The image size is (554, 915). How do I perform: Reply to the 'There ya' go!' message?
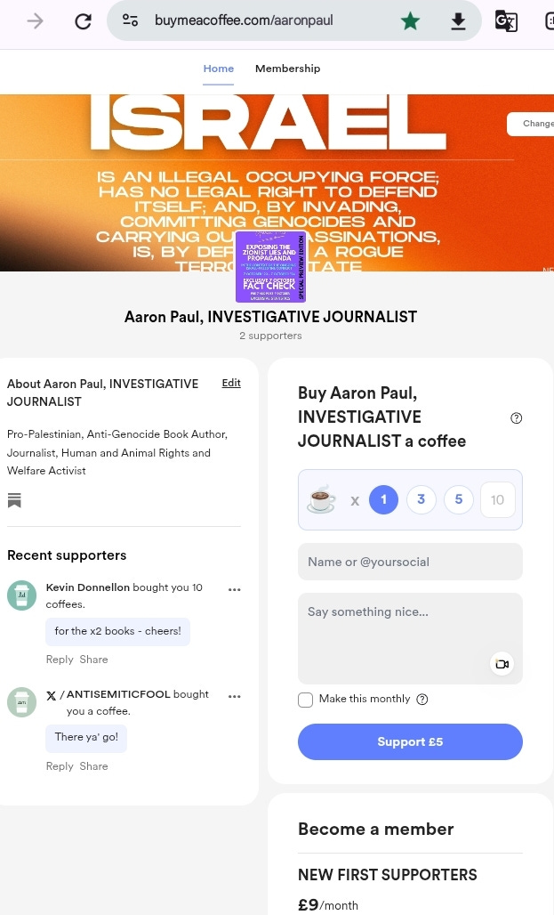[60, 766]
